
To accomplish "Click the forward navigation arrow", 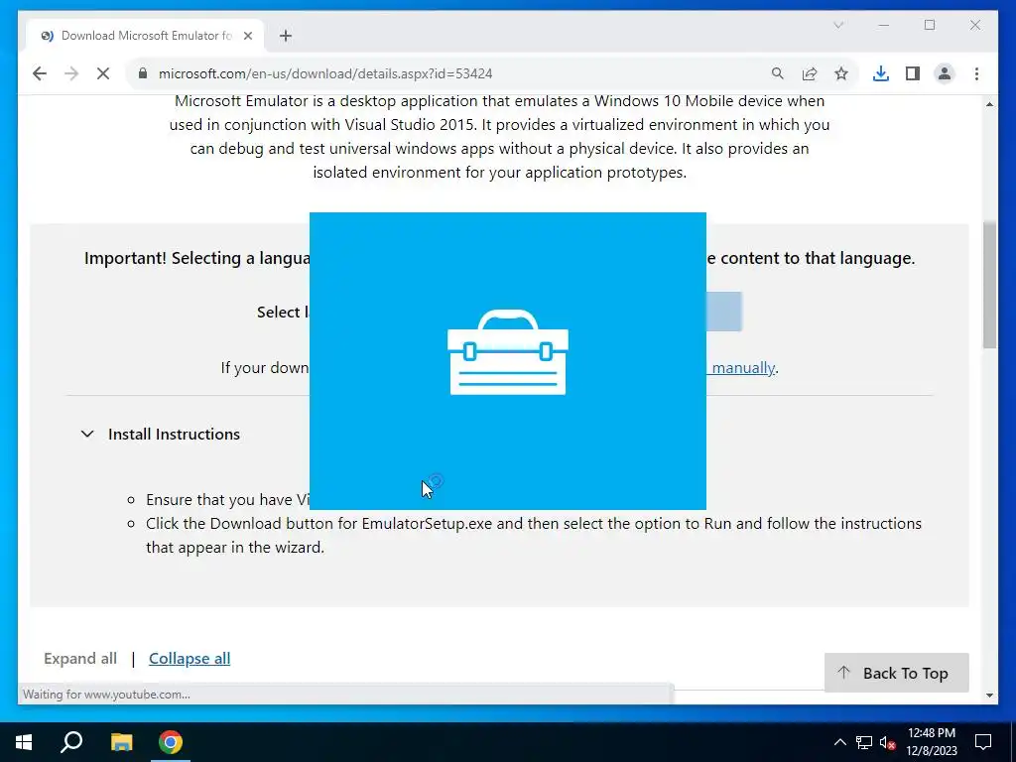I will point(71,73).
